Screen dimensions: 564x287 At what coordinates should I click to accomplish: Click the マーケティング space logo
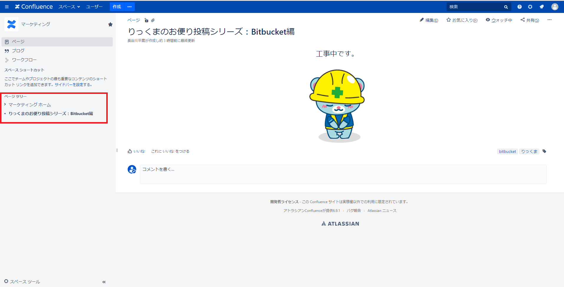tap(11, 24)
